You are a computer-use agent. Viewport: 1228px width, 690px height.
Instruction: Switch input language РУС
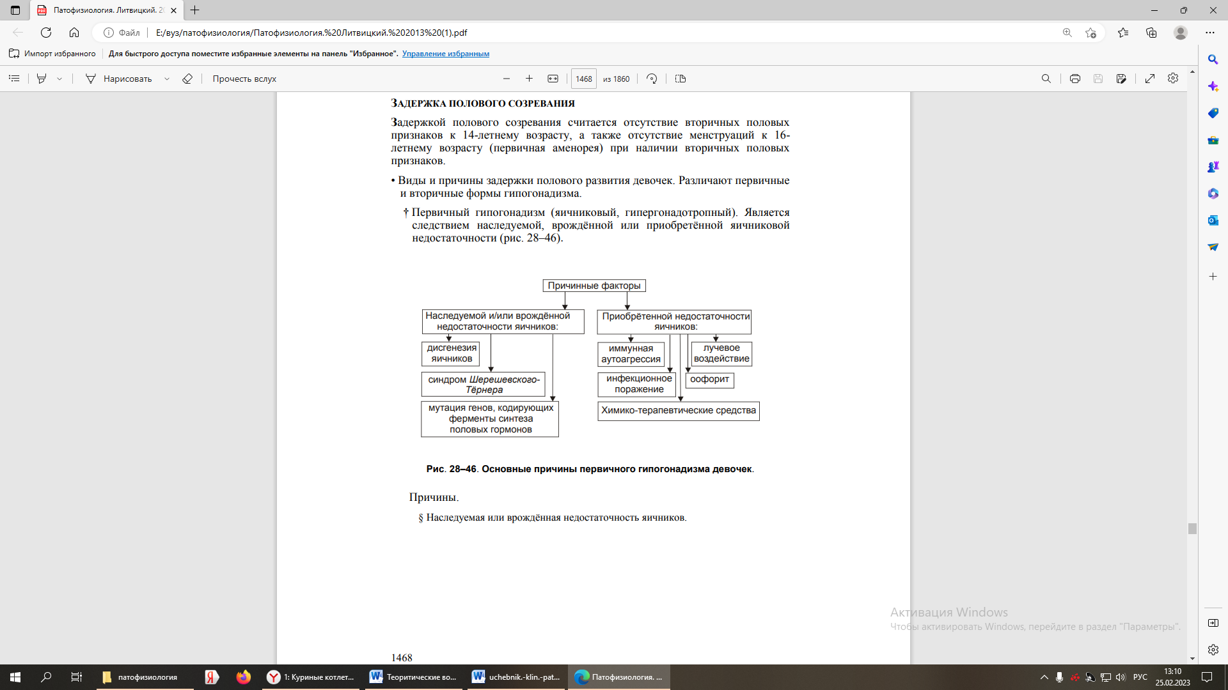1140,677
